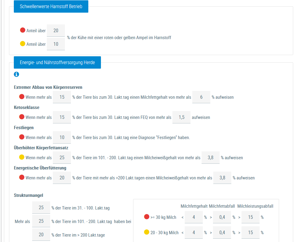Click the red dot under Festliegen

[22, 137]
